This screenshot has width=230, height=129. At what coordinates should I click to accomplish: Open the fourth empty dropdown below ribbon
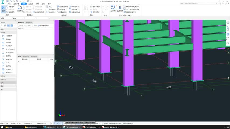click(x=43, y=18)
